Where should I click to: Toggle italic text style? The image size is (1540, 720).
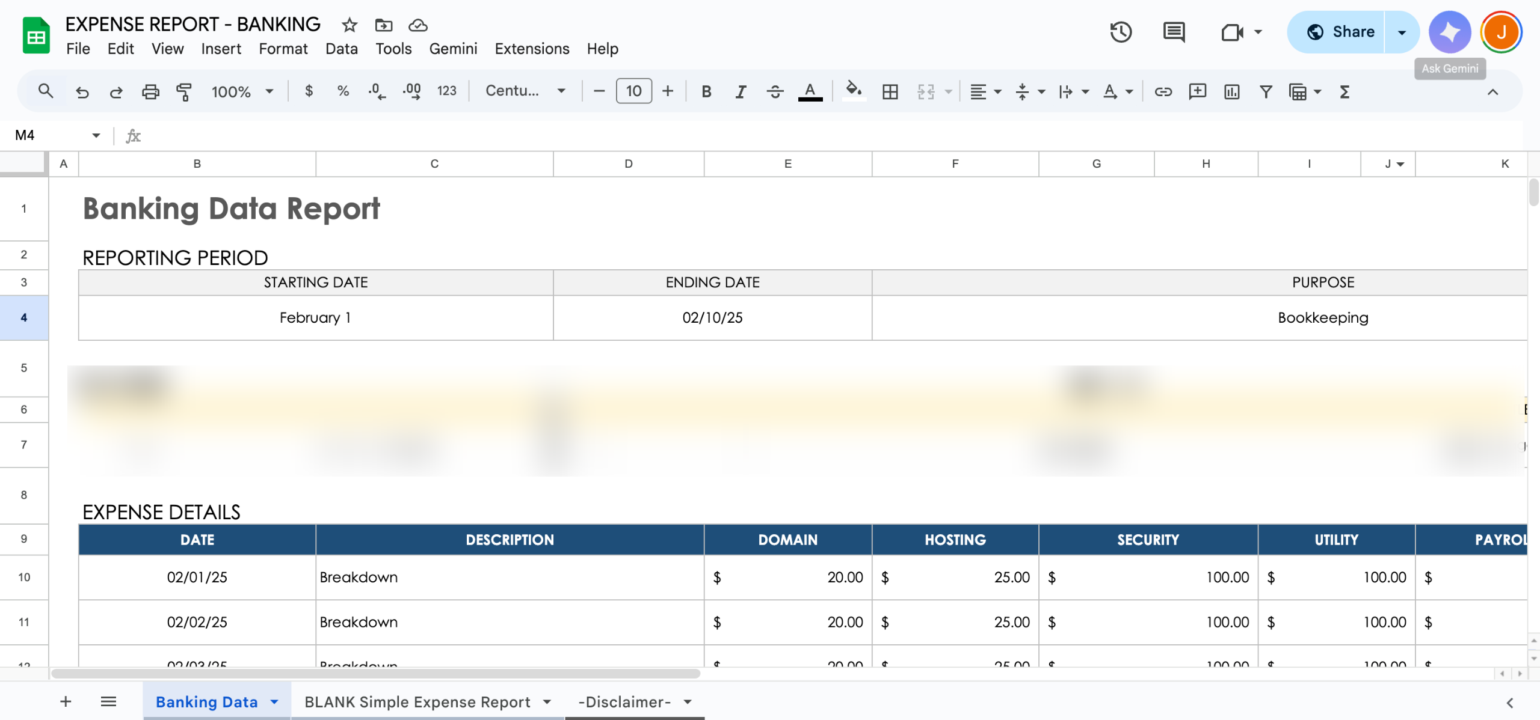[741, 91]
